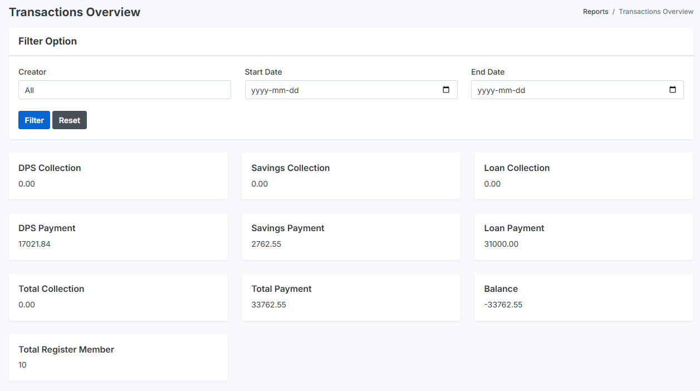
Task: Focus the End Date input field
Action: pos(577,90)
